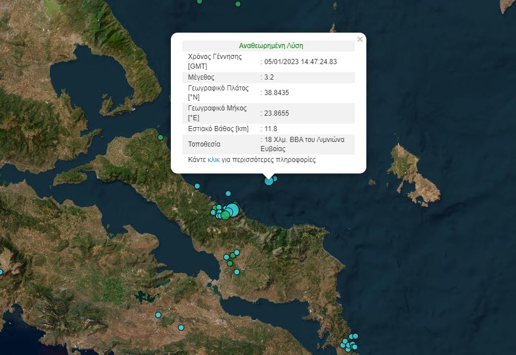Click the cyan marker under the popup pointer
This screenshot has width=516, height=355.
(x=269, y=181)
